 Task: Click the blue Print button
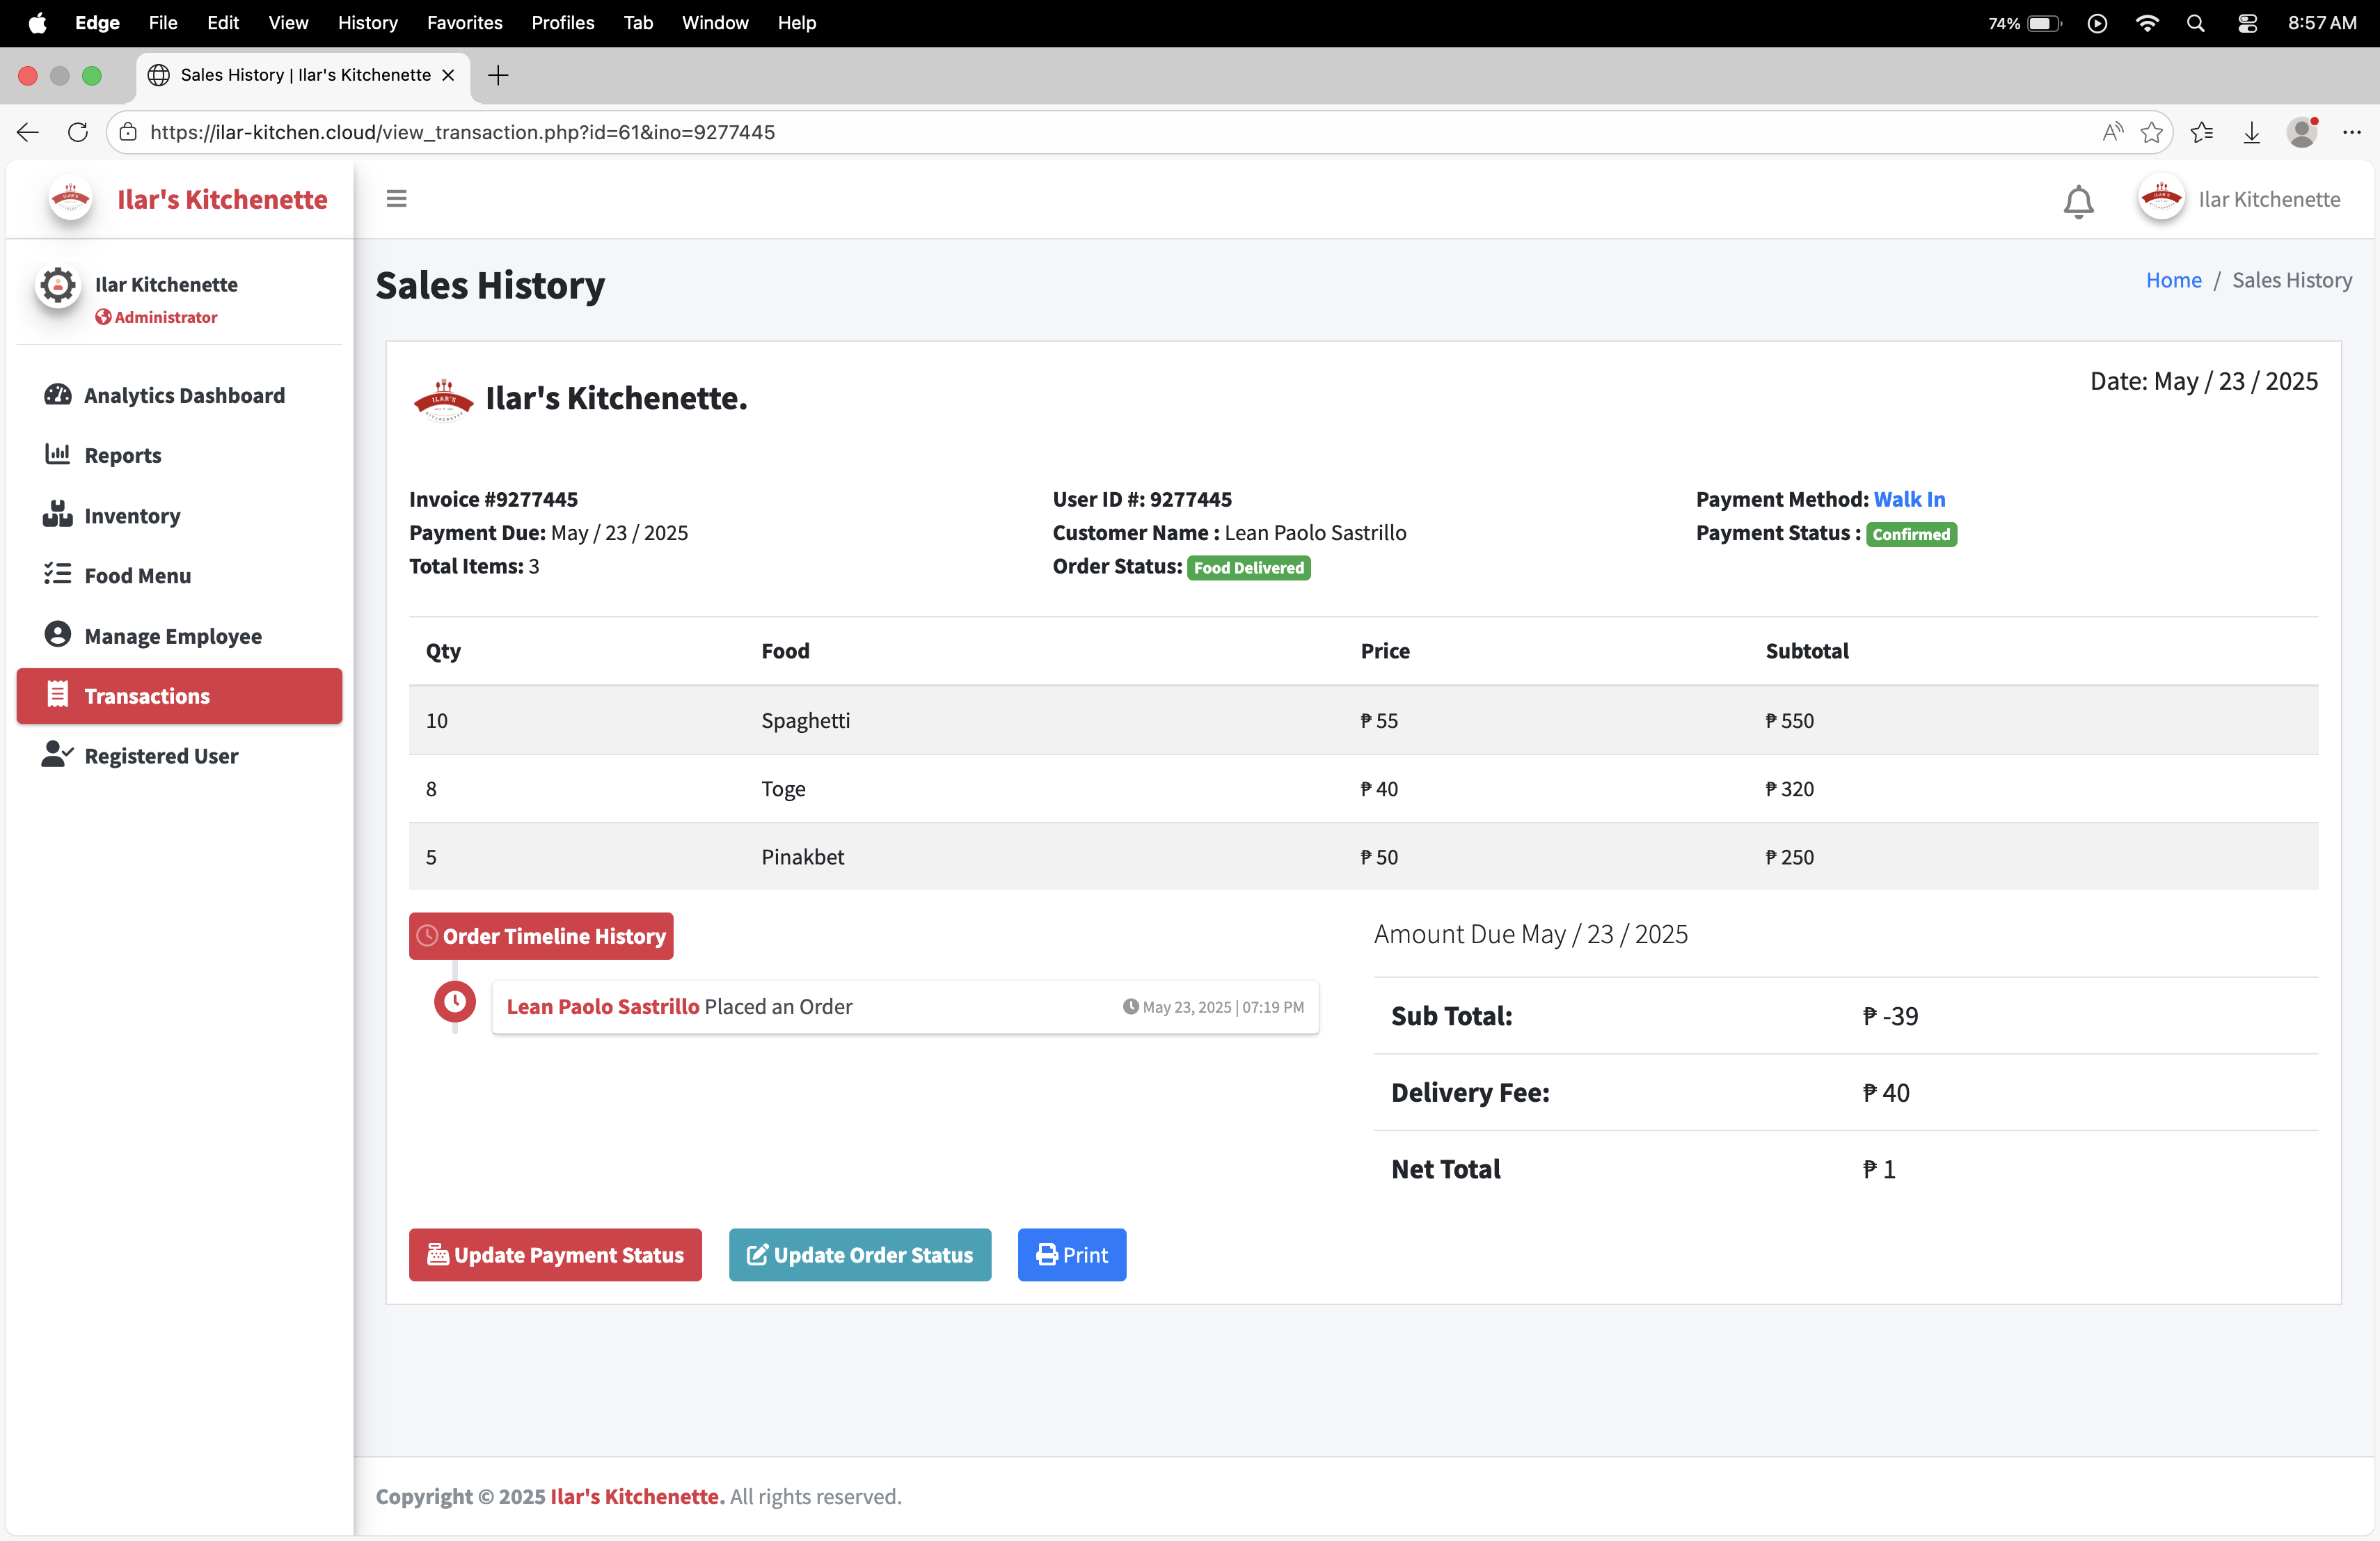(x=1071, y=1254)
